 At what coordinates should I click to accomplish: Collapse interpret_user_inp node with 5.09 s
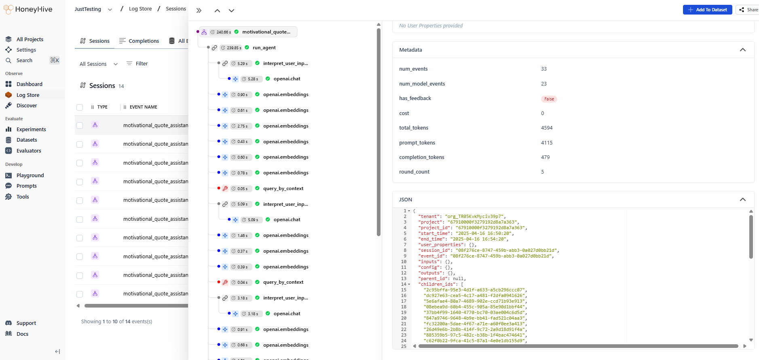219,204
